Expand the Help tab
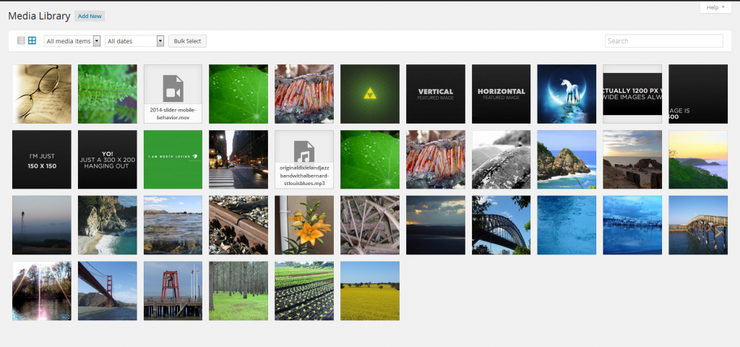Viewport: 740px width, 347px height. [715, 7]
